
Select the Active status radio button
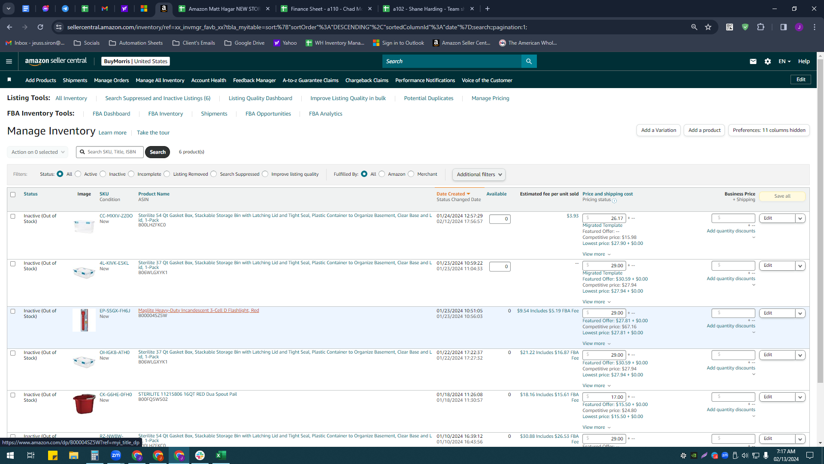click(78, 174)
